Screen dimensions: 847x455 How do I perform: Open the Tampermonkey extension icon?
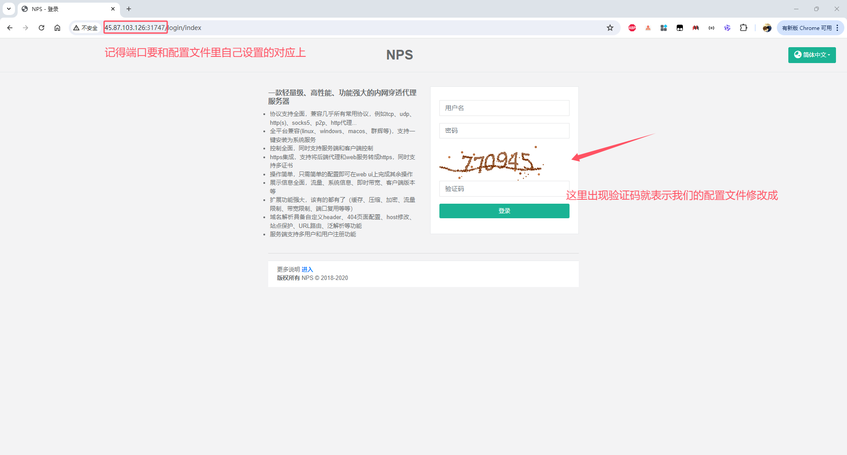pyautogui.click(x=679, y=28)
